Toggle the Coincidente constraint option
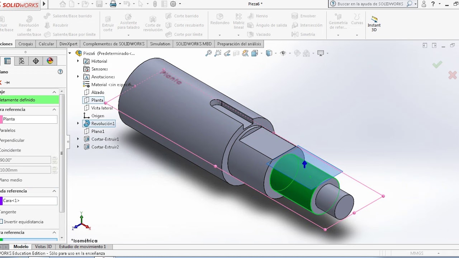The width and height of the screenshot is (459, 258). coord(10,150)
